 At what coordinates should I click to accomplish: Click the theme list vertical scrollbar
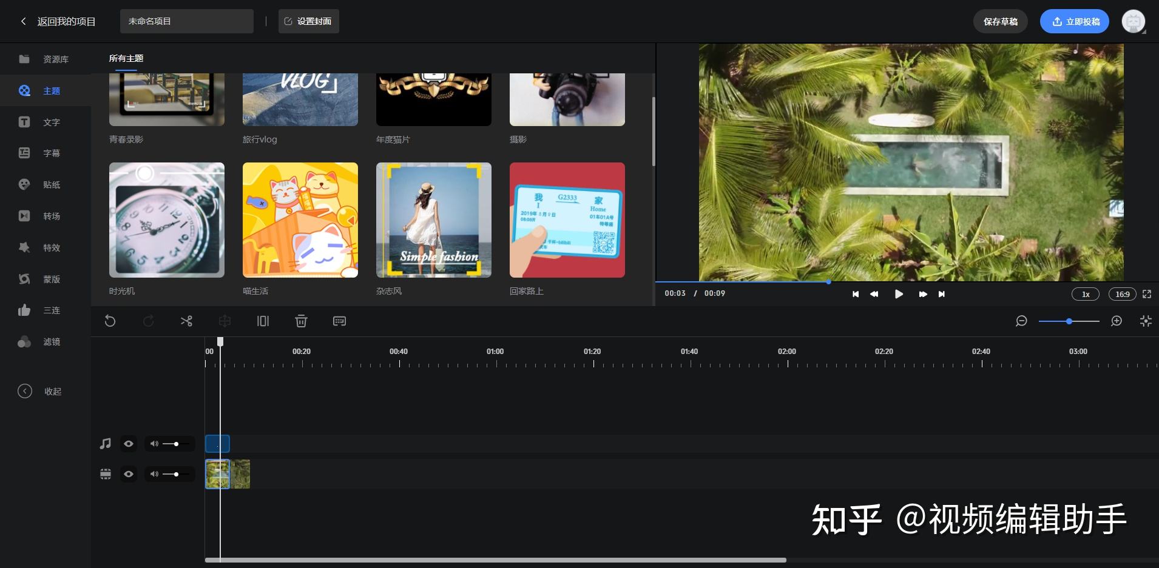(x=654, y=131)
